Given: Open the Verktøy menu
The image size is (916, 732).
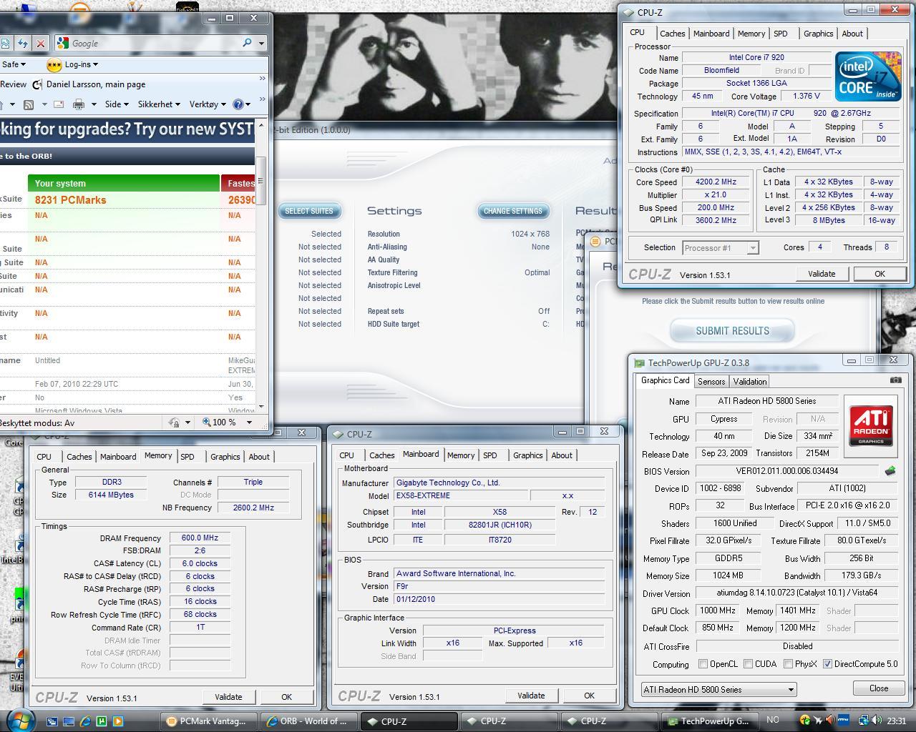Looking at the screenshot, I should (x=208, y=104).
